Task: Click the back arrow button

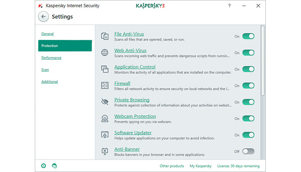Action: pos(43,17)
